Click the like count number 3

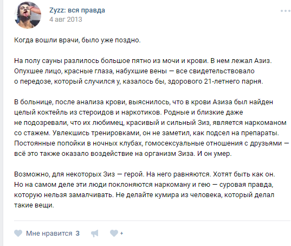pos(77,234)
